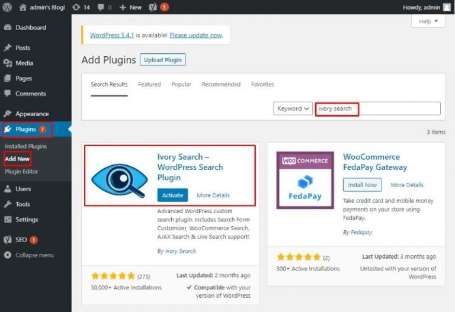Click the plugin search input field

[x=378, y=108]
